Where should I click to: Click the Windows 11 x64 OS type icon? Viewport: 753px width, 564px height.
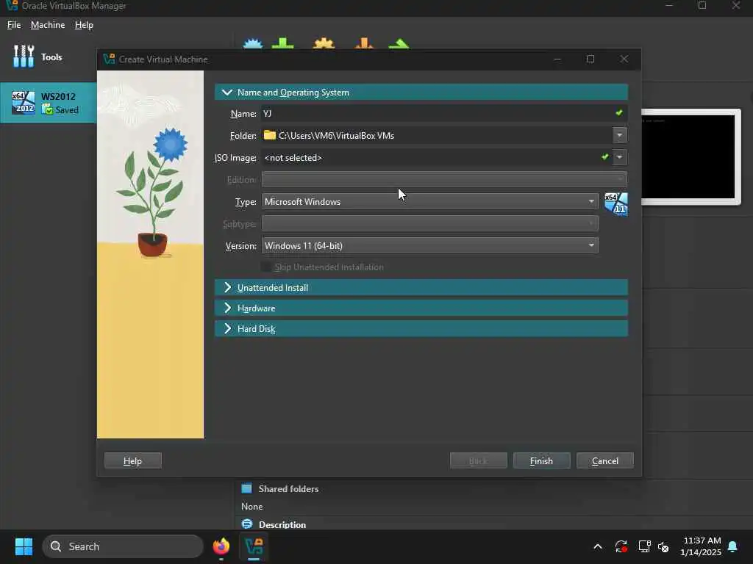pyautogui.click(x=616, y=204)
